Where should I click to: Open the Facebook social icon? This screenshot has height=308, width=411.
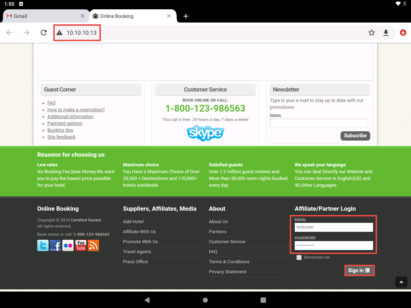(x=55, y=245)
